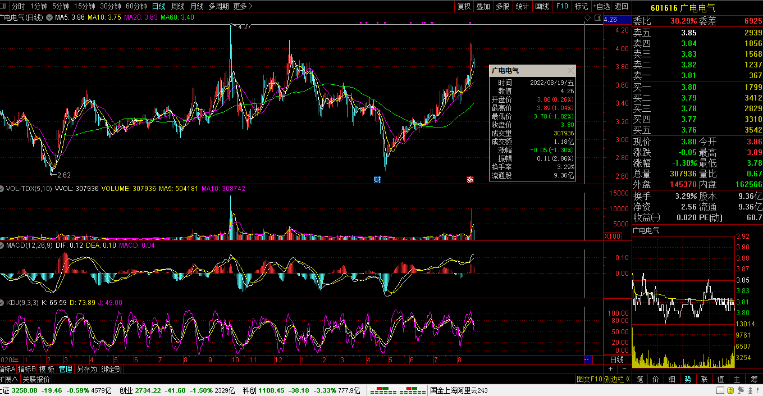This screenshot has height=396, width=763.
Task: Click the 财 marker on the chart
Action: 377,180
